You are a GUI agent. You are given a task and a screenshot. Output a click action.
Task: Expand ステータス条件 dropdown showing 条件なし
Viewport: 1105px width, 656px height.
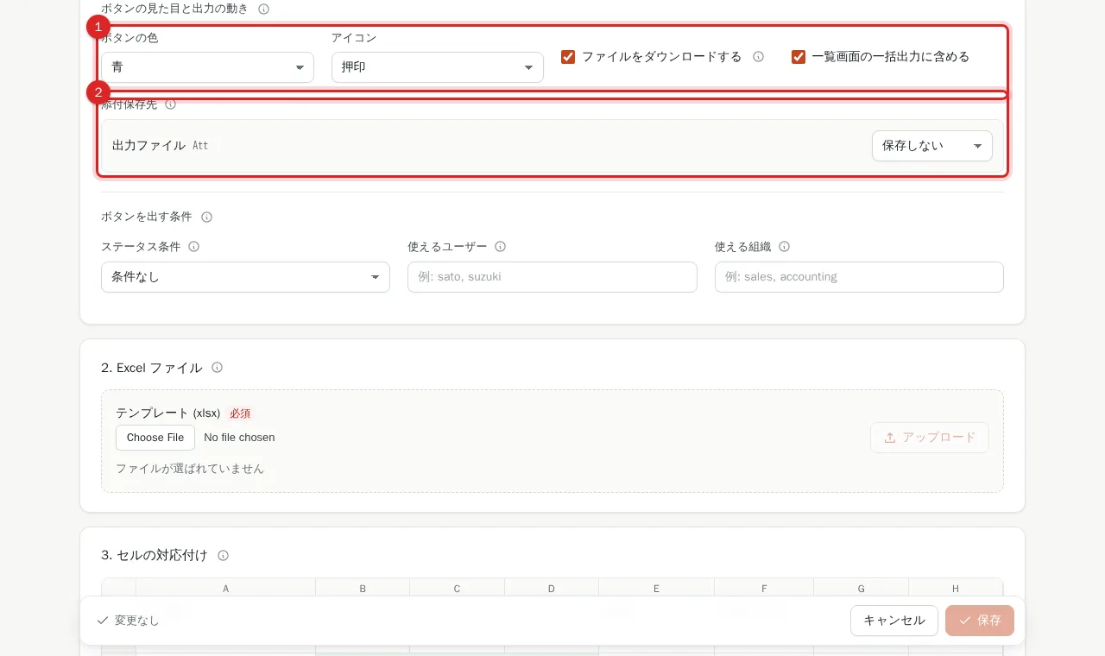[x=245, y=277]
